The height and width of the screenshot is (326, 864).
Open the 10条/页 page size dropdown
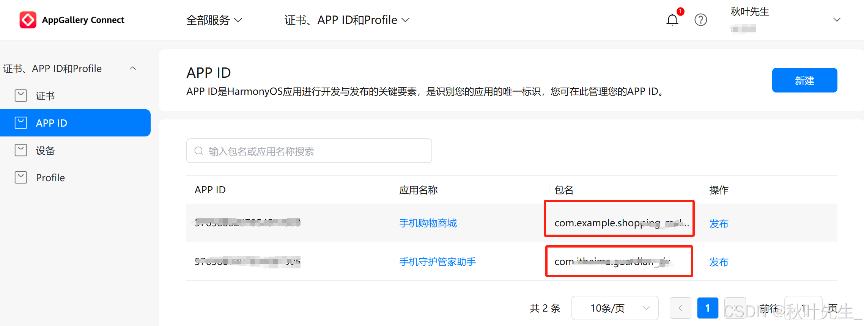(x=615, y=308)
